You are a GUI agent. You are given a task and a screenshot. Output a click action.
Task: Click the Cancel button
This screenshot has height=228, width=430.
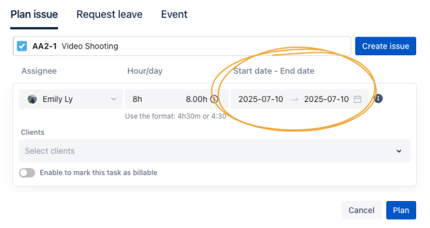[x=361, y=210]
